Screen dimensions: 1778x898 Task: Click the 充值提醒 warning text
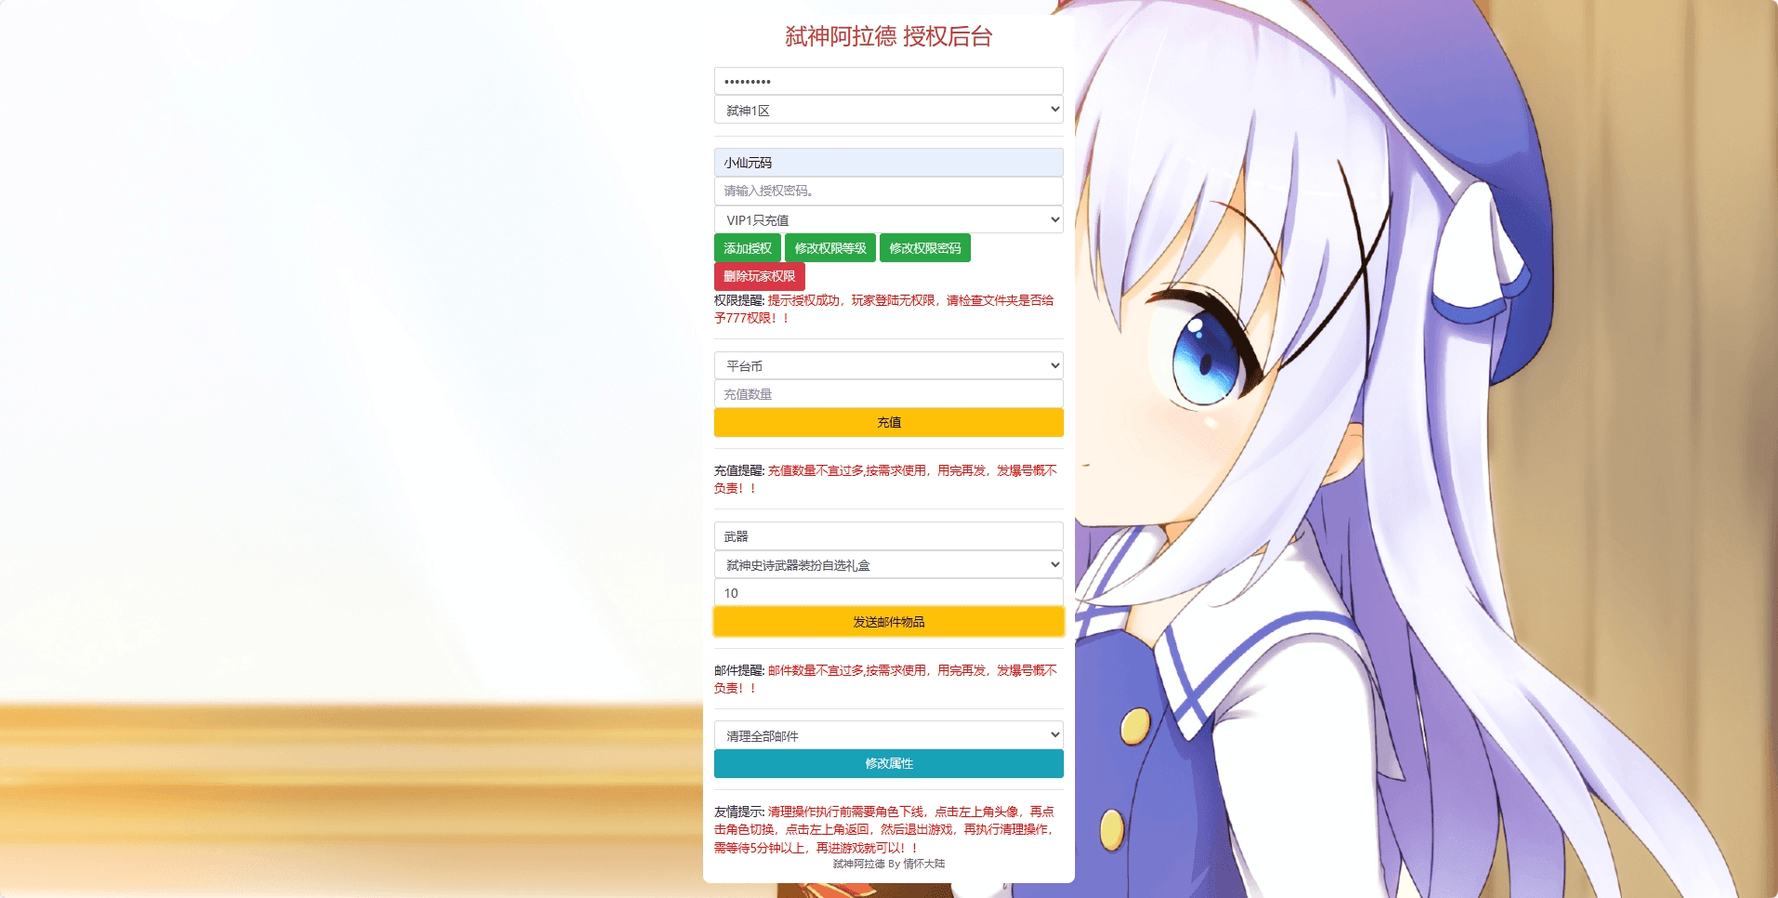click(885, 479)
